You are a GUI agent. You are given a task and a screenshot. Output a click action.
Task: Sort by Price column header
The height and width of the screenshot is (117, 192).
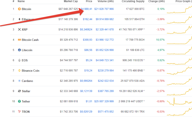click(x=89, y=1)
